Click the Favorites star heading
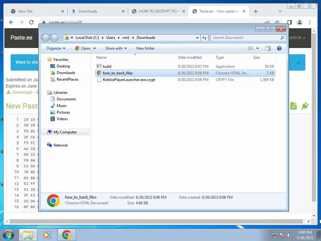The image size is (321, 241). coord(61,59)
